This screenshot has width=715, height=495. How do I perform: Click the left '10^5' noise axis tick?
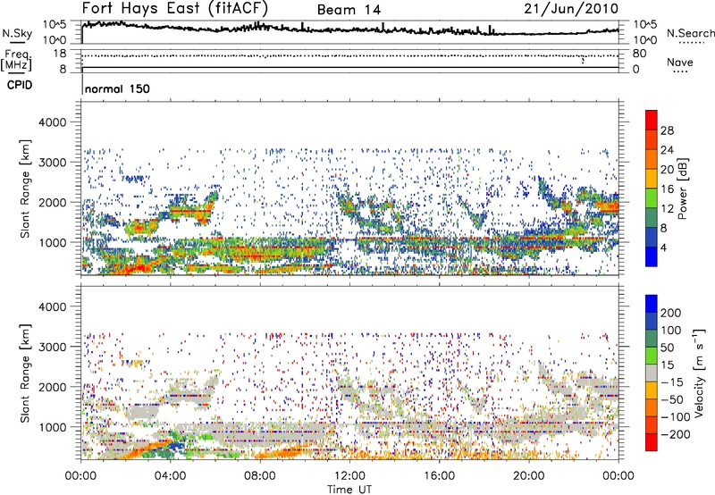pyautogui.click(x=55, y=25)
